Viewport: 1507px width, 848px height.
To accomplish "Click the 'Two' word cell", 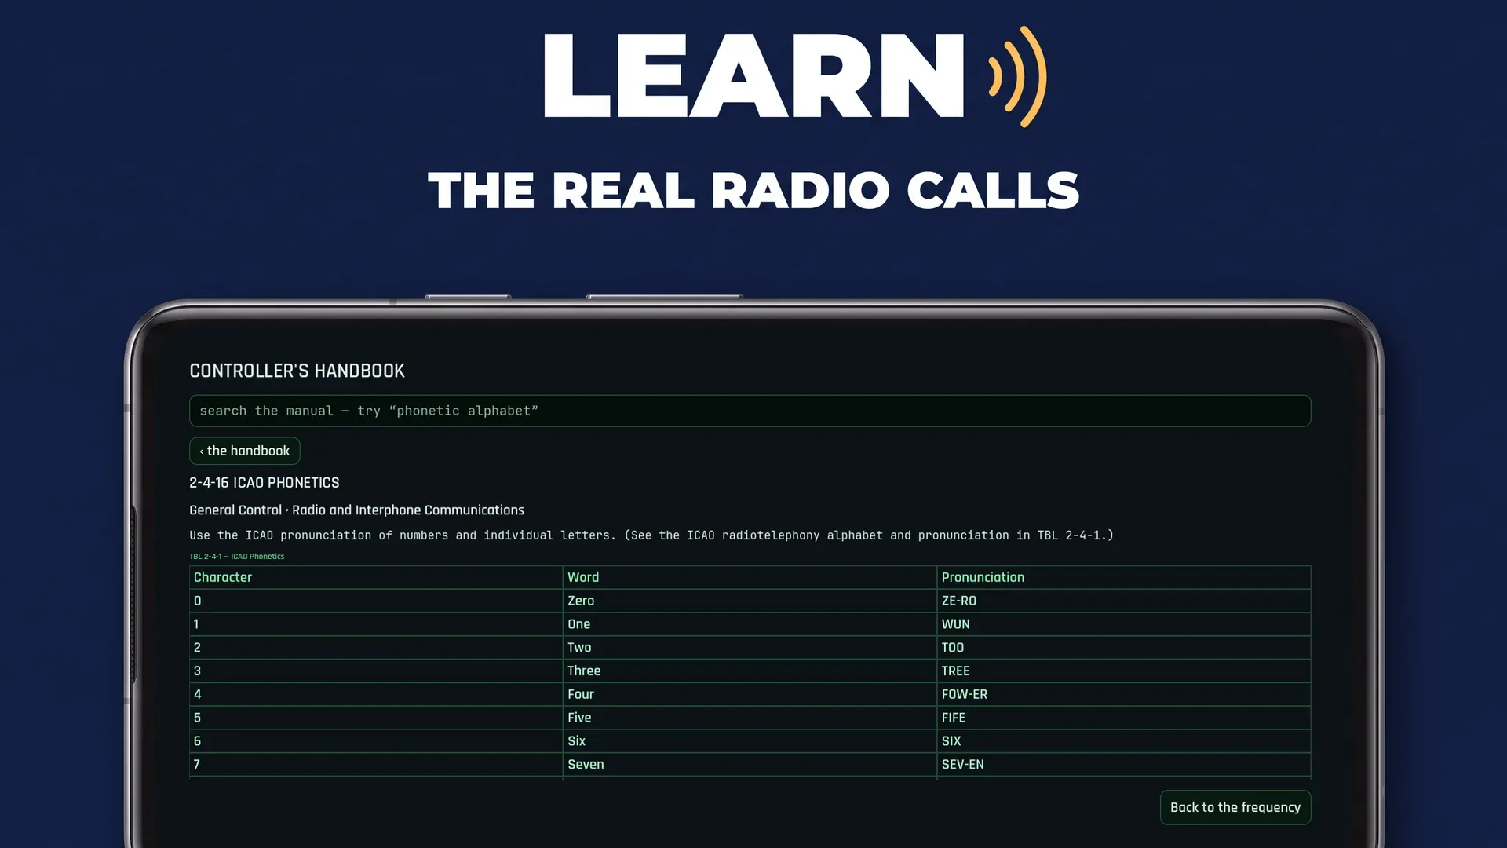I will coord(750,648).
